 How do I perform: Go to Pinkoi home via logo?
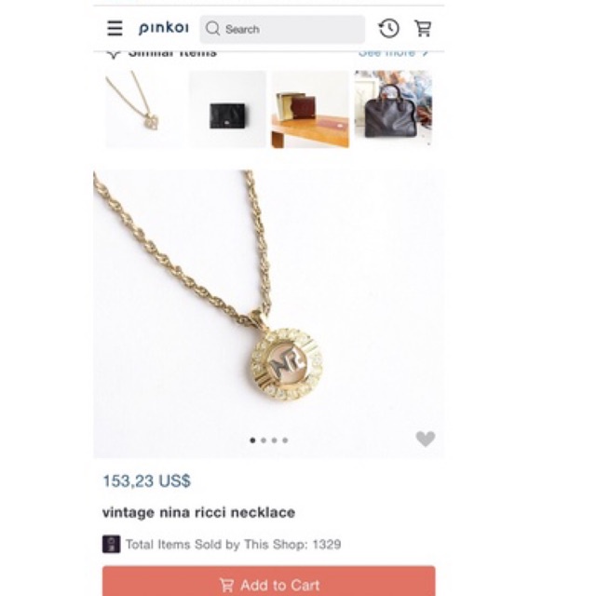(164, 29)
